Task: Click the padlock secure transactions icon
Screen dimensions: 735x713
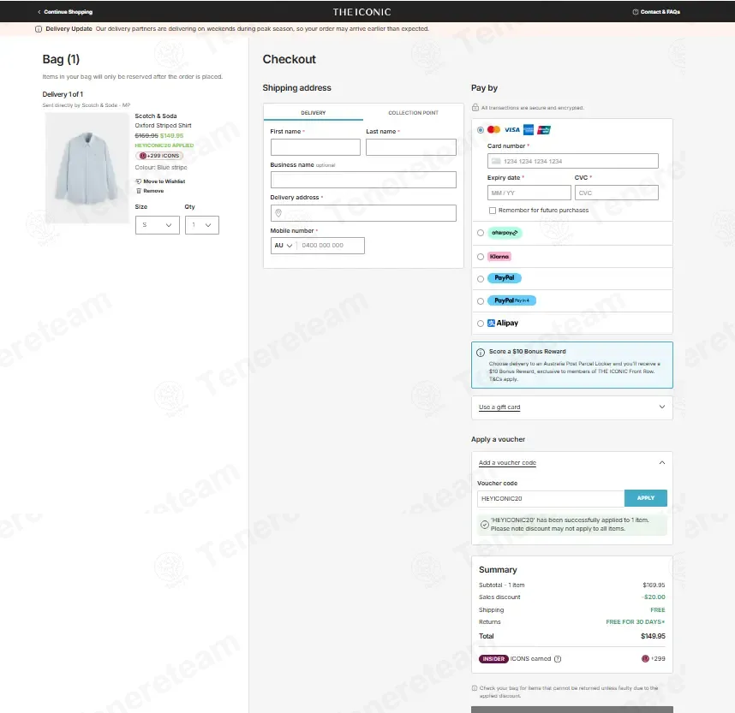Action: (475, 108)
